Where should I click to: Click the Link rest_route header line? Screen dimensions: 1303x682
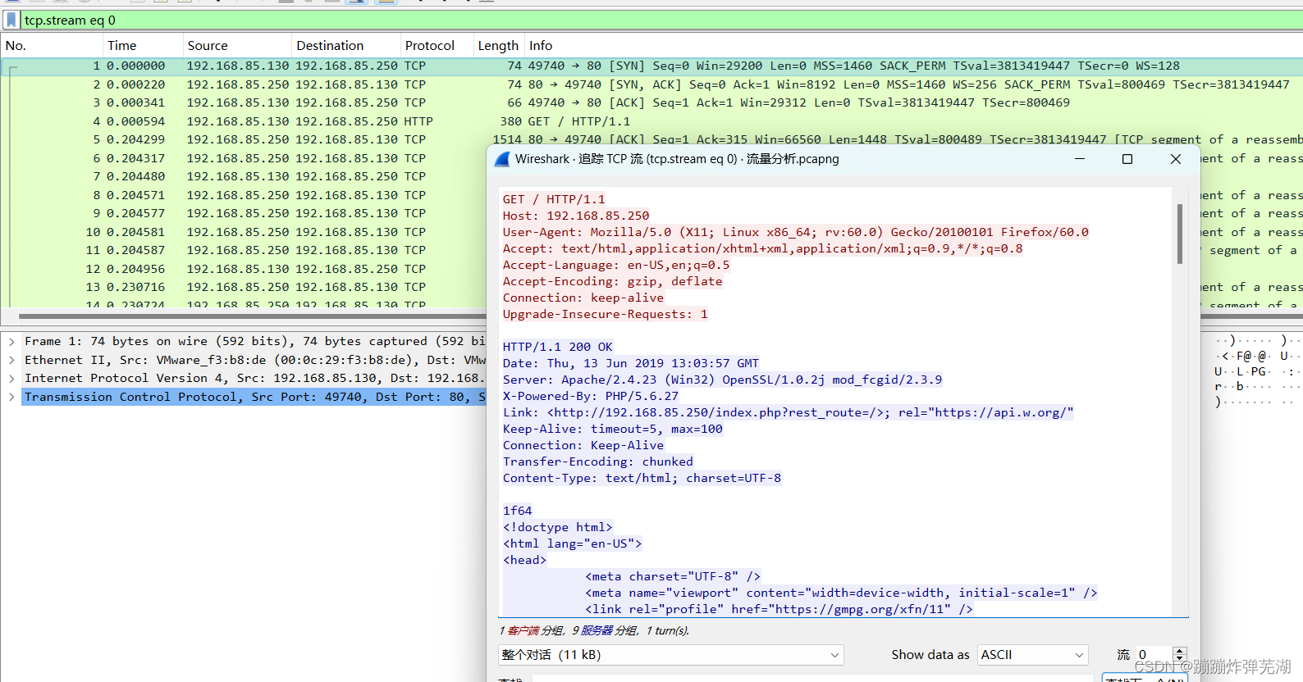coord(789,412)
